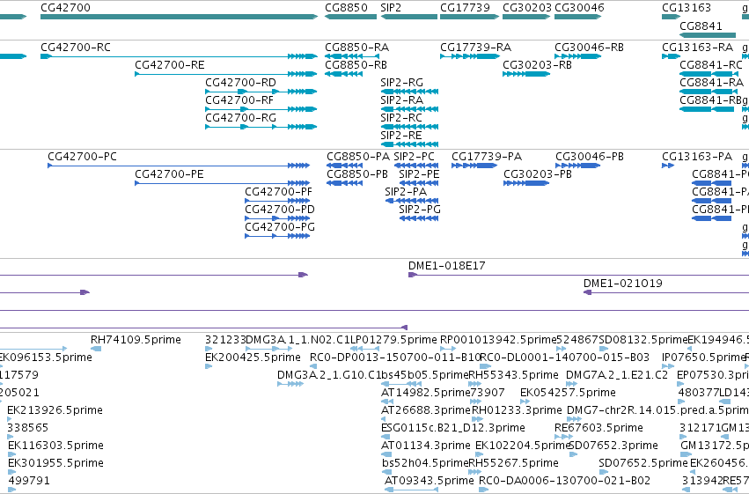
Task: Select EST RP001013942.5prime label
Action: (x=498, y=340)
